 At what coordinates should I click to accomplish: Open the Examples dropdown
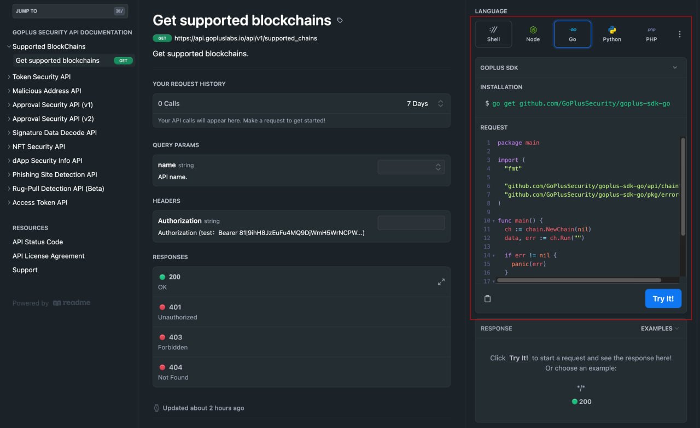click(x=660, y=329)
